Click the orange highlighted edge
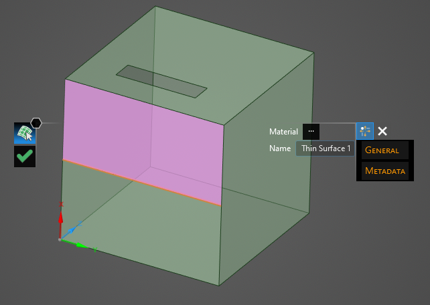Viewport: 430px width, 305px height. coord(142,183)
